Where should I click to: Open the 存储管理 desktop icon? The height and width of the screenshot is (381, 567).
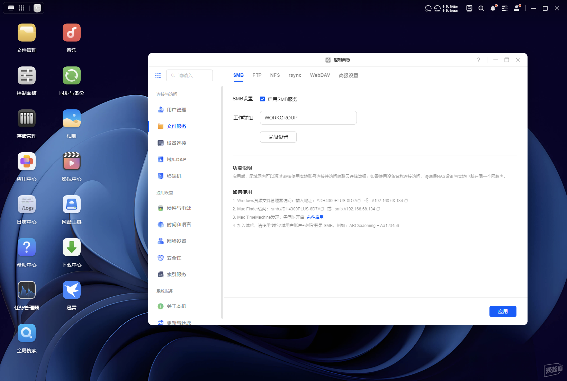(x=27, y=118)
